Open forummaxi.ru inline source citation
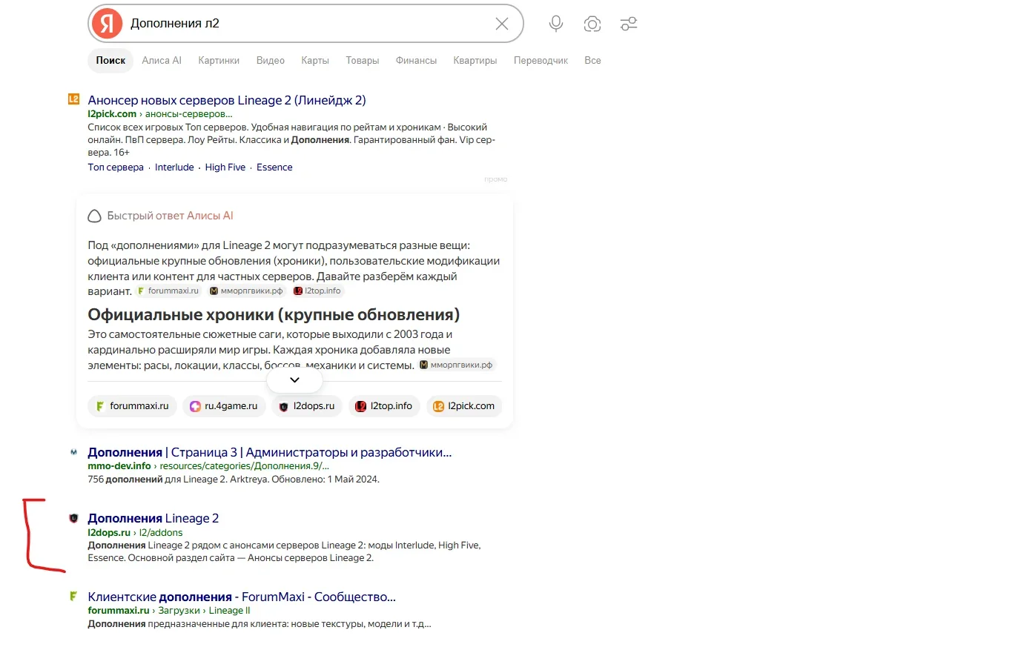This screenshot has height=650, width=1021. (168, 291)
